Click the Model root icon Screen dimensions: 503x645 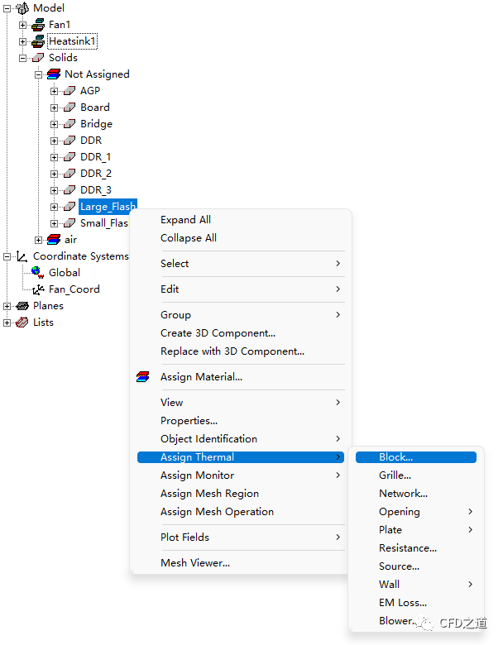coord(22,8)
